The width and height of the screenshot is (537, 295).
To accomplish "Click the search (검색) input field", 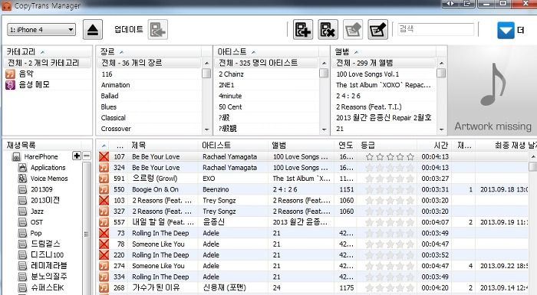I will (x=436, y=29).
